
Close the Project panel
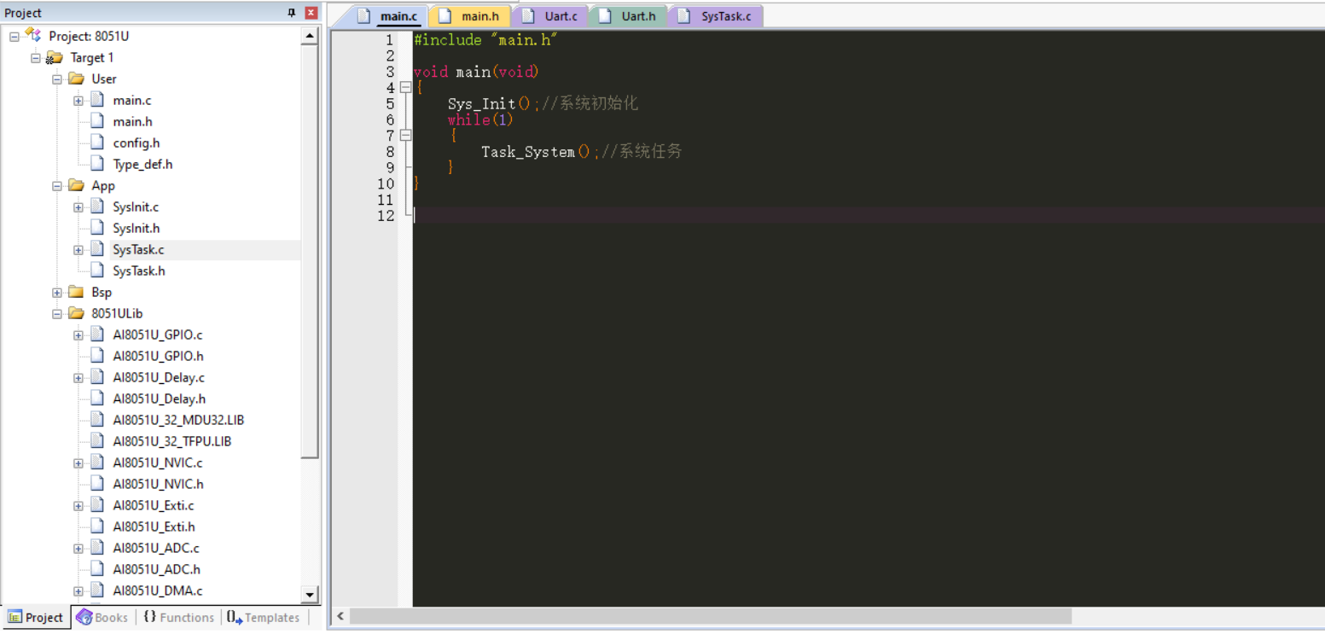[311, 13]
